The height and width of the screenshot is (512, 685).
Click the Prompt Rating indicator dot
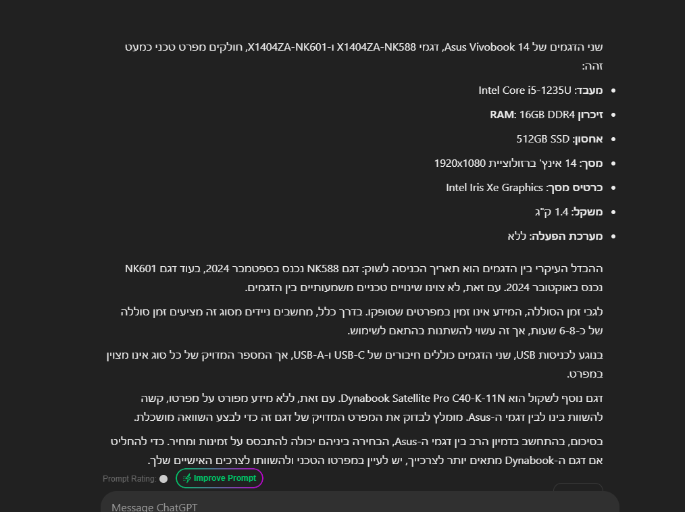163,479
